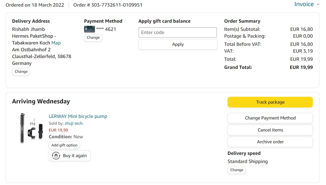Click the Buy it again cart icon
Image resolution: width=326 pixels, height=185 pixels.
(56, 156)
